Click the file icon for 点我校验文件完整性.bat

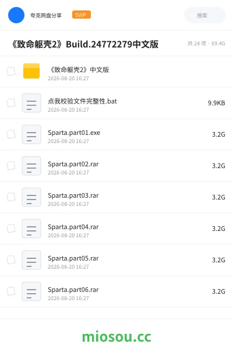click(x=31, y=103)
